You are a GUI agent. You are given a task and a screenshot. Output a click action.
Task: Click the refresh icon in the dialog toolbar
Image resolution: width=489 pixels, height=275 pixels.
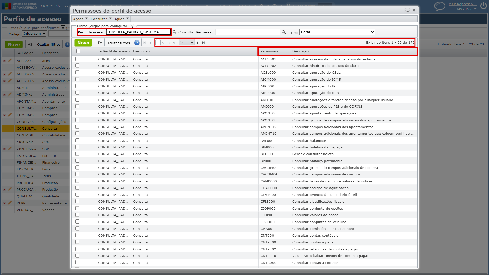click(100, 43)
